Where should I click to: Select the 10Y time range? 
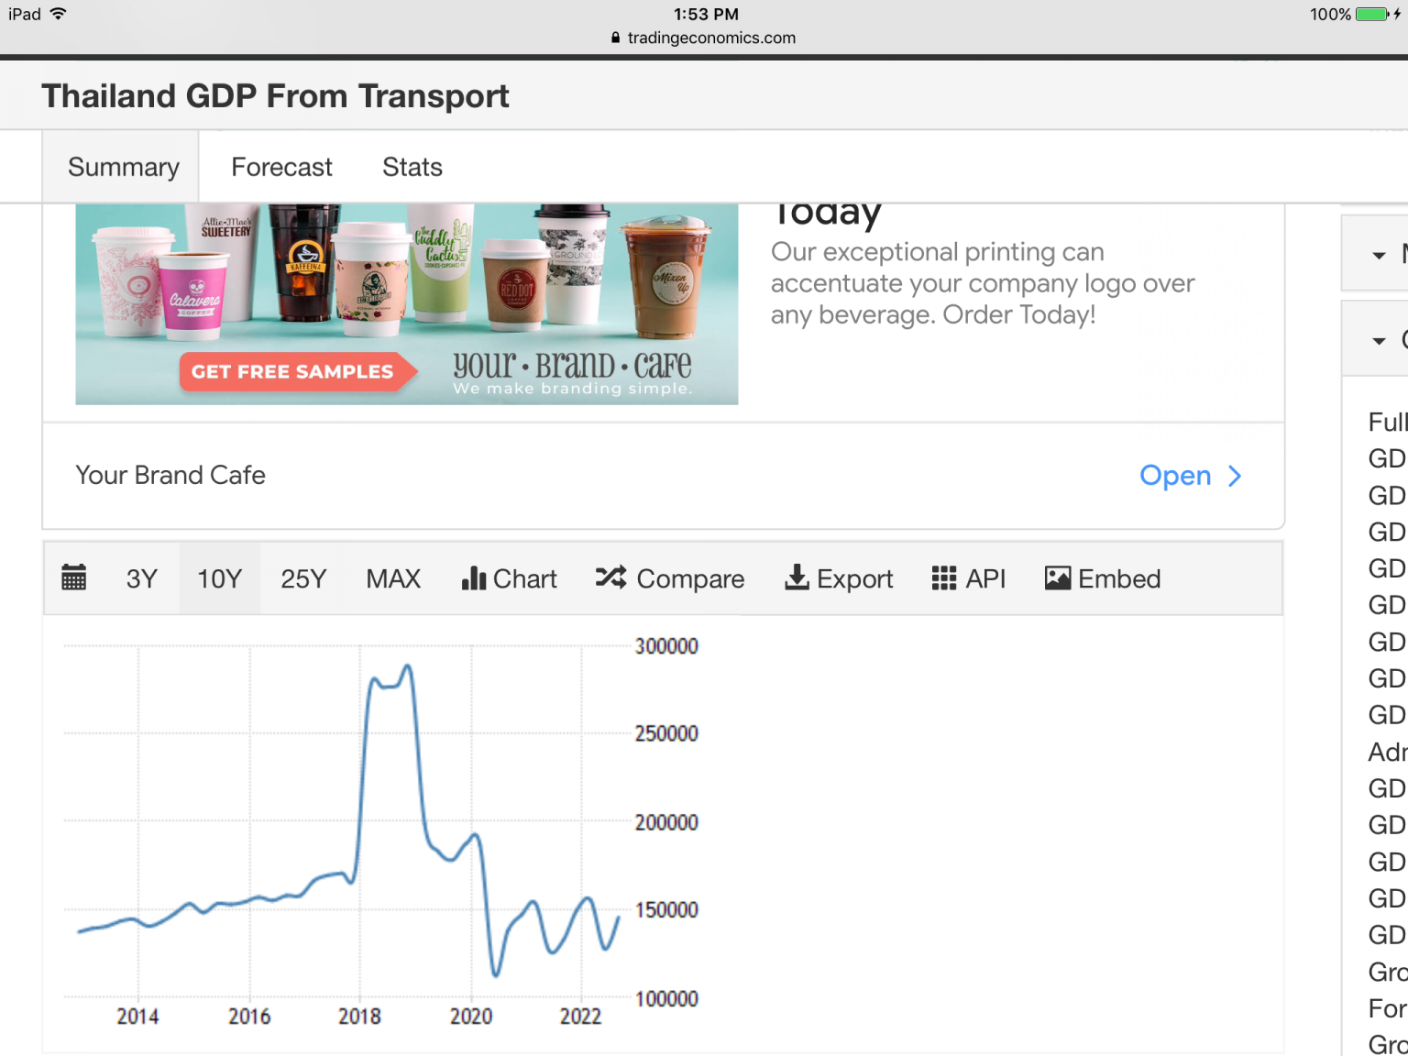click(220, 578)
